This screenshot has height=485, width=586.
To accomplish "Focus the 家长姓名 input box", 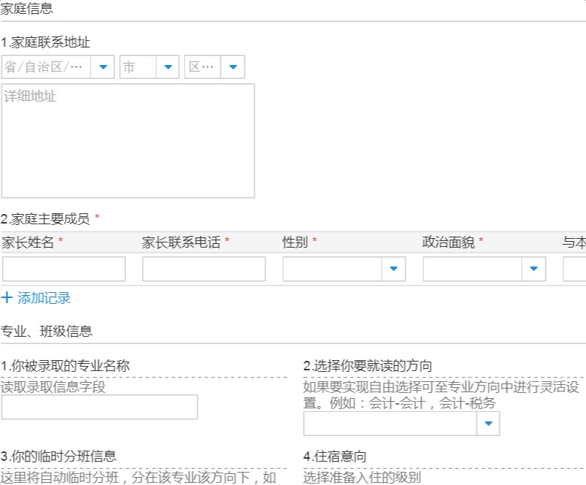I will [x=63, y=269].
